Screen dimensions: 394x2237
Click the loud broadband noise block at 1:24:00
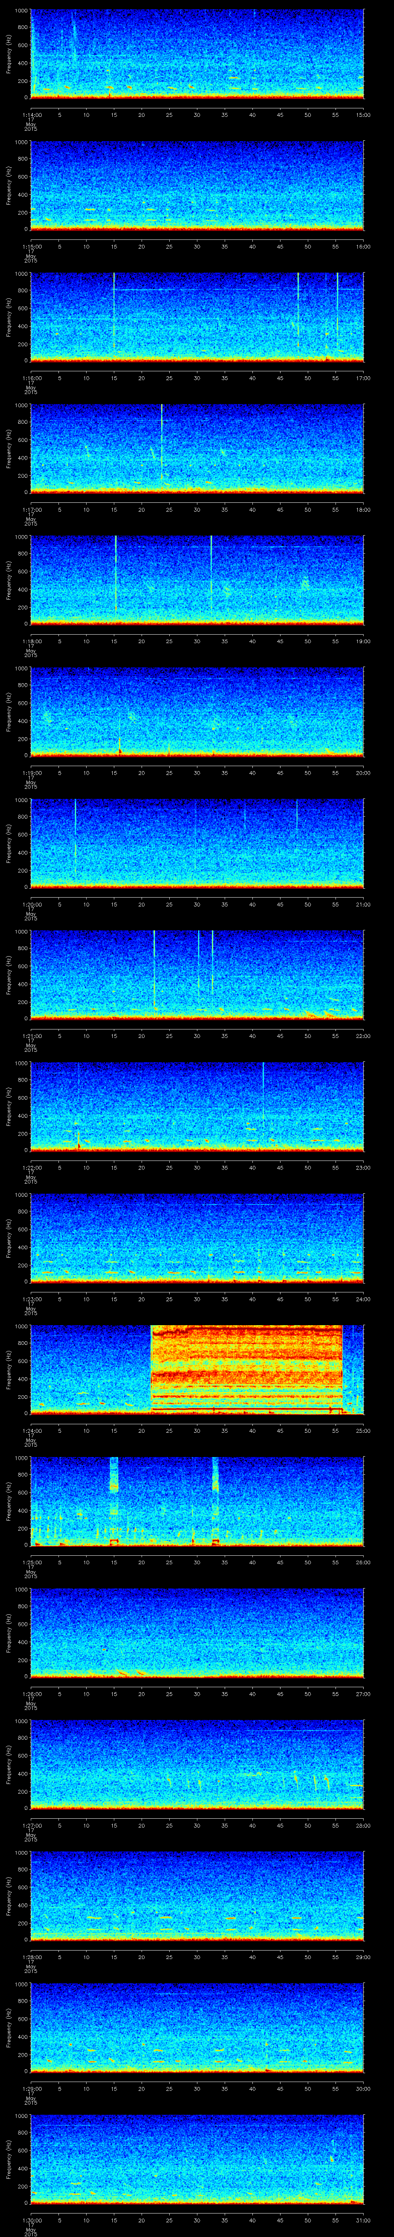pos(247,1368)
